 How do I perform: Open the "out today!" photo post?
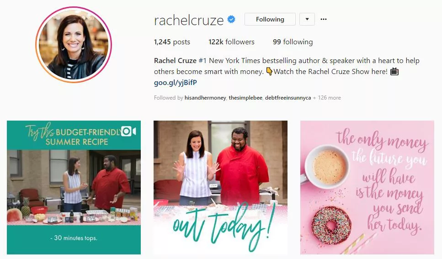coord(220,187)
